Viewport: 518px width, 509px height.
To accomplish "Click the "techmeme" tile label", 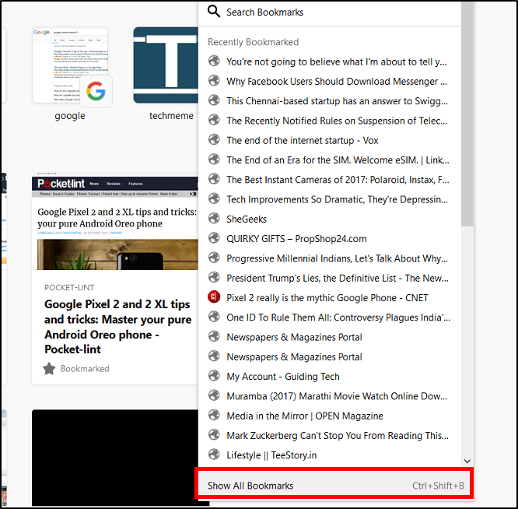I will [171, 116].
